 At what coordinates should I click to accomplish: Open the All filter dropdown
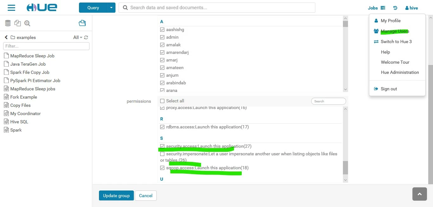click(78, 37)
